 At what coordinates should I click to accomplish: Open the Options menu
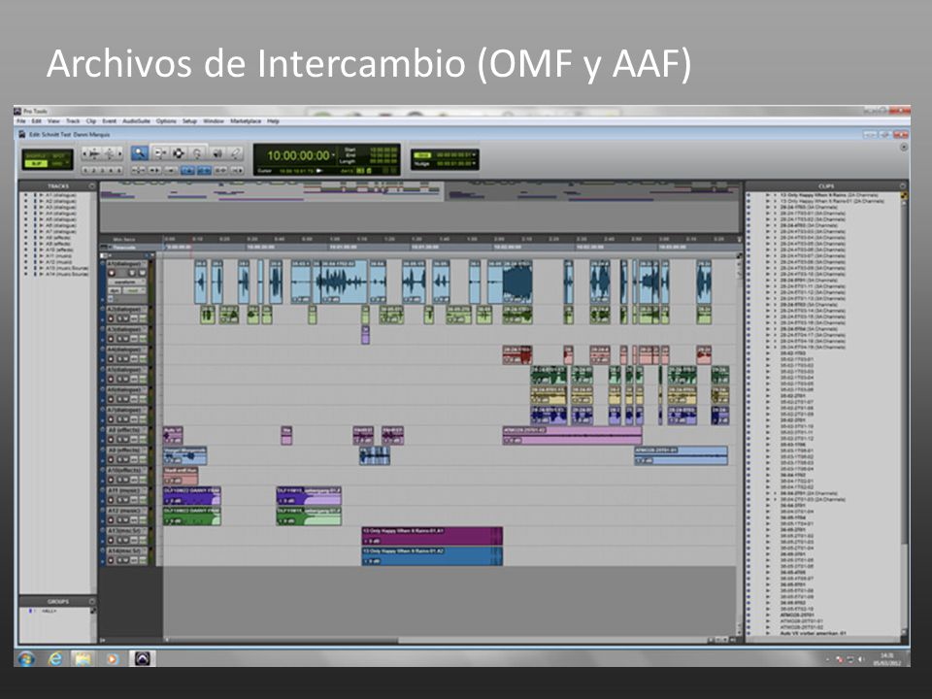click(x=166, y=121)
